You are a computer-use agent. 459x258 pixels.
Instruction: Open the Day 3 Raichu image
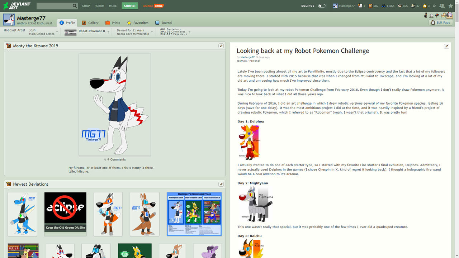point(251,249)
